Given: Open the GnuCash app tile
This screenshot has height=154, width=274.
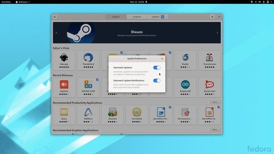Looking at the screenshot, I should [113, 115].
